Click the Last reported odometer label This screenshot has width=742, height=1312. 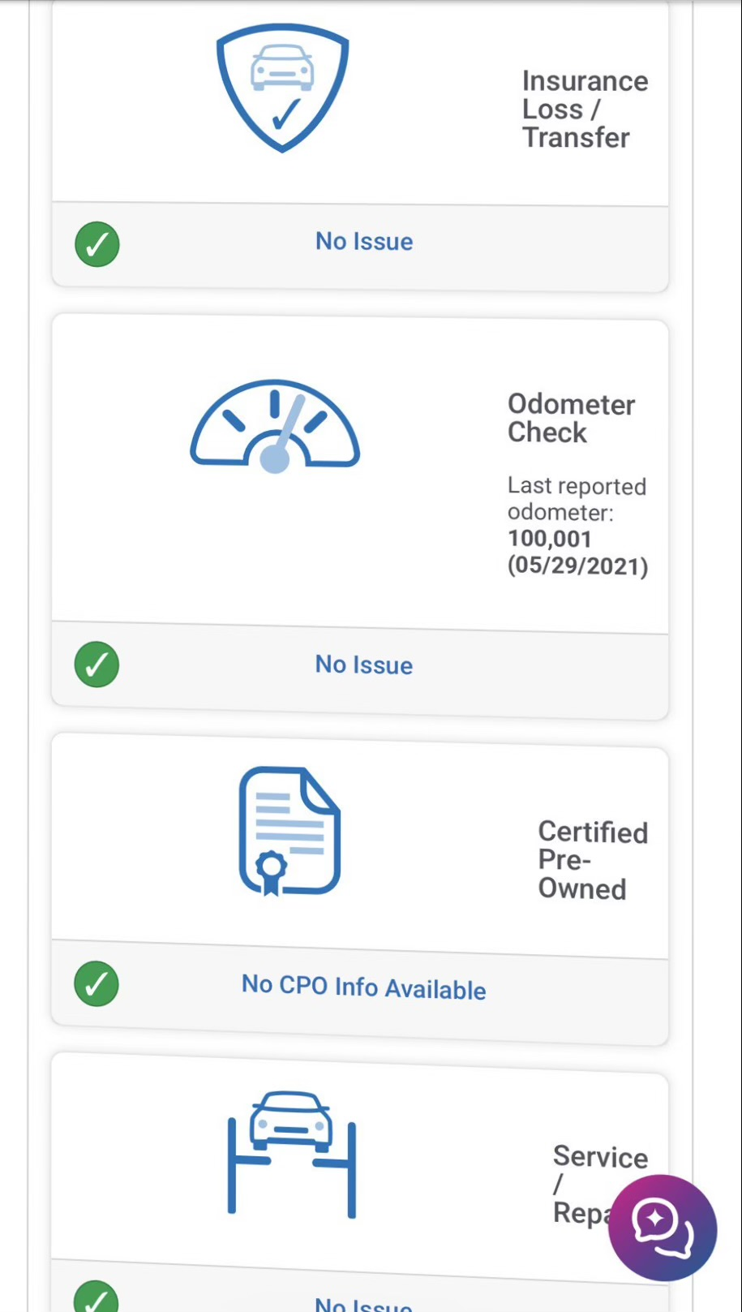(x=577, y=499)
